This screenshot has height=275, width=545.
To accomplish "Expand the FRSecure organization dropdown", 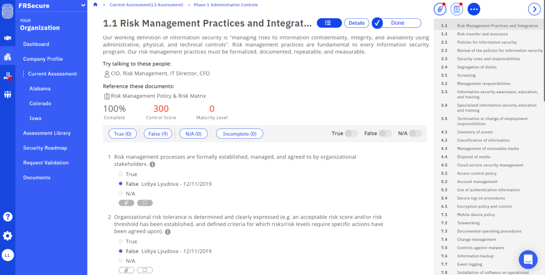I will point(83,5).
